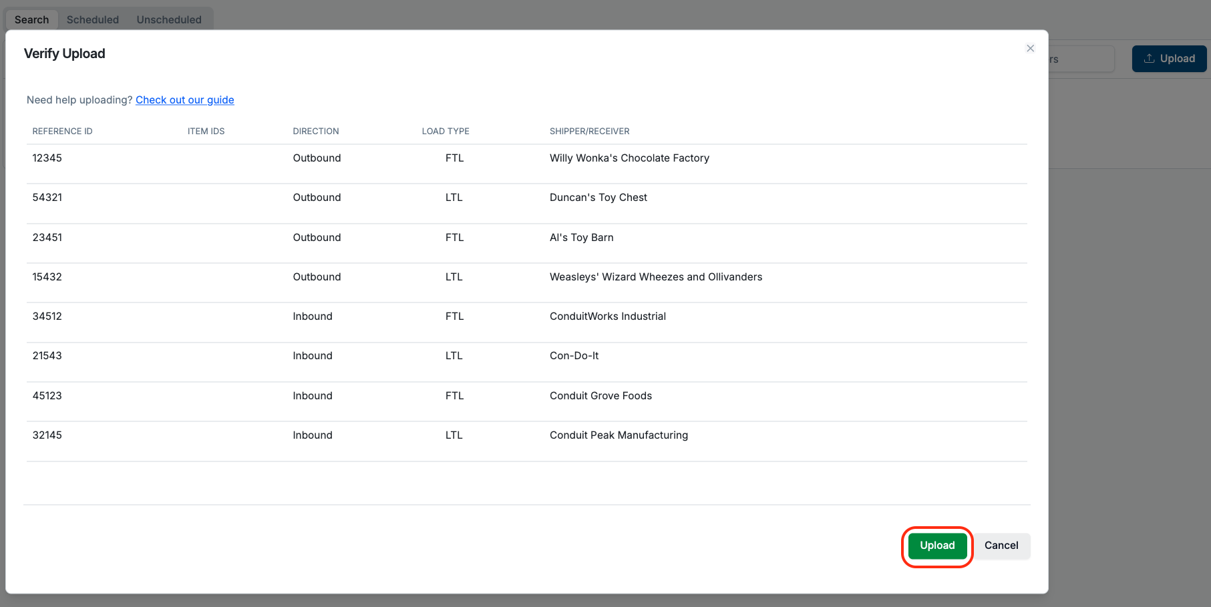The width and height of the screenshot is (1211, 607).
Task: Click the ConduitWorks Industrial entry
Action: (x=607, y=316)
